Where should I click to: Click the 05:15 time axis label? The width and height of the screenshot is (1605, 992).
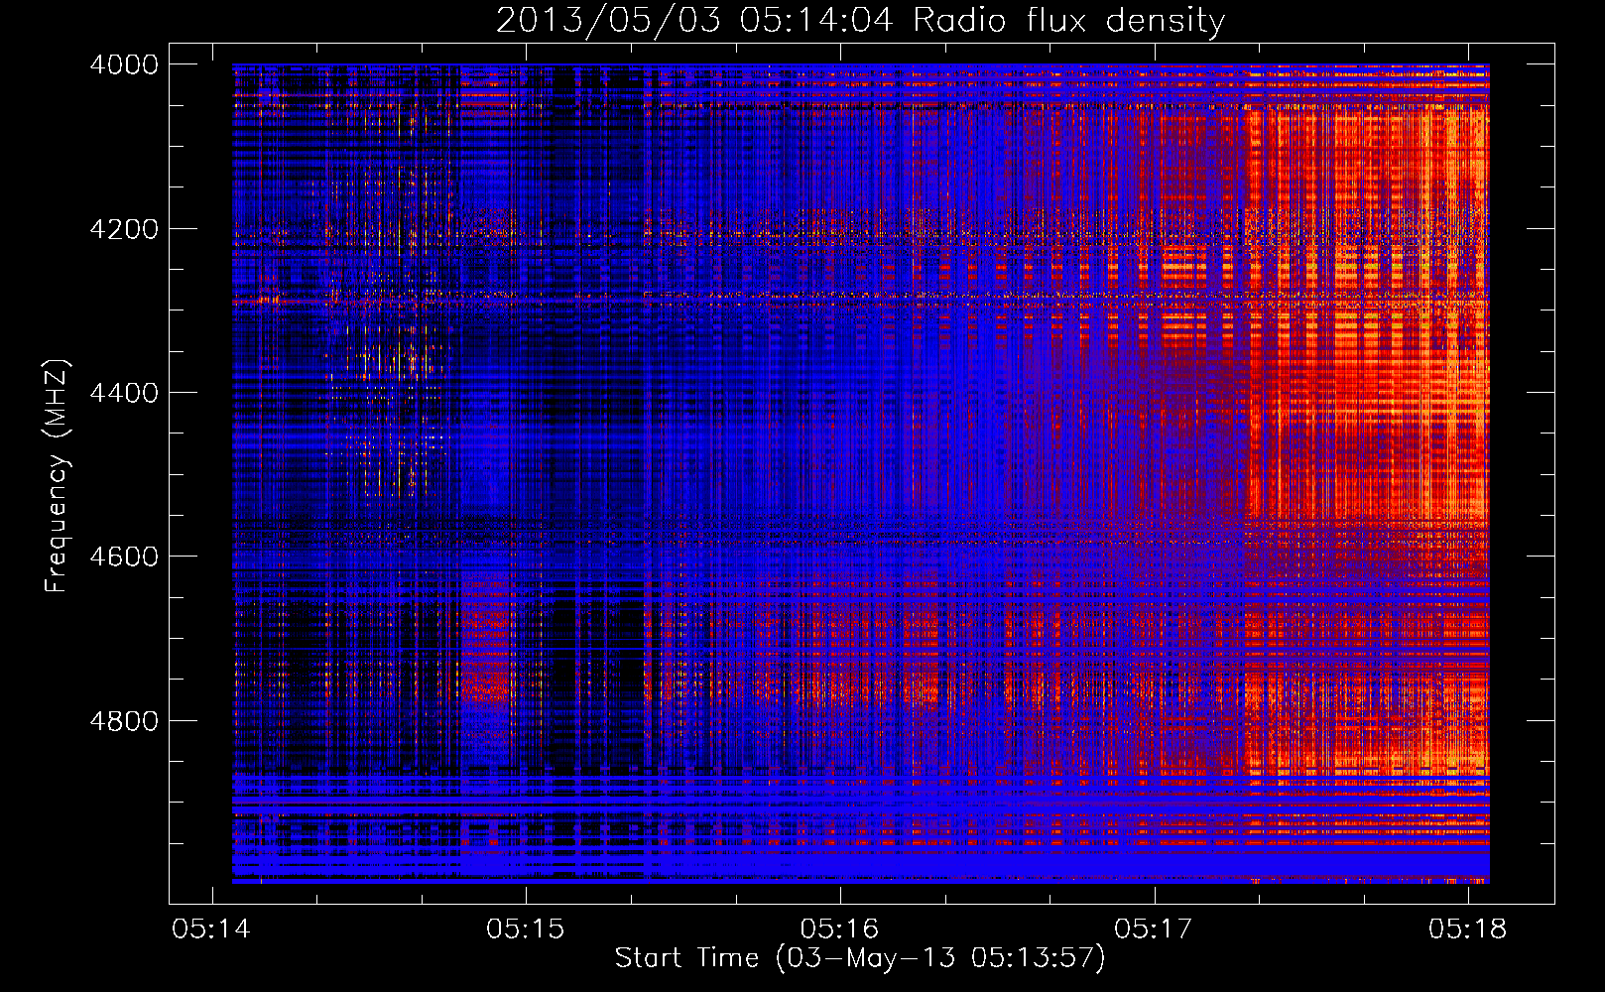(x=525, y=929)
